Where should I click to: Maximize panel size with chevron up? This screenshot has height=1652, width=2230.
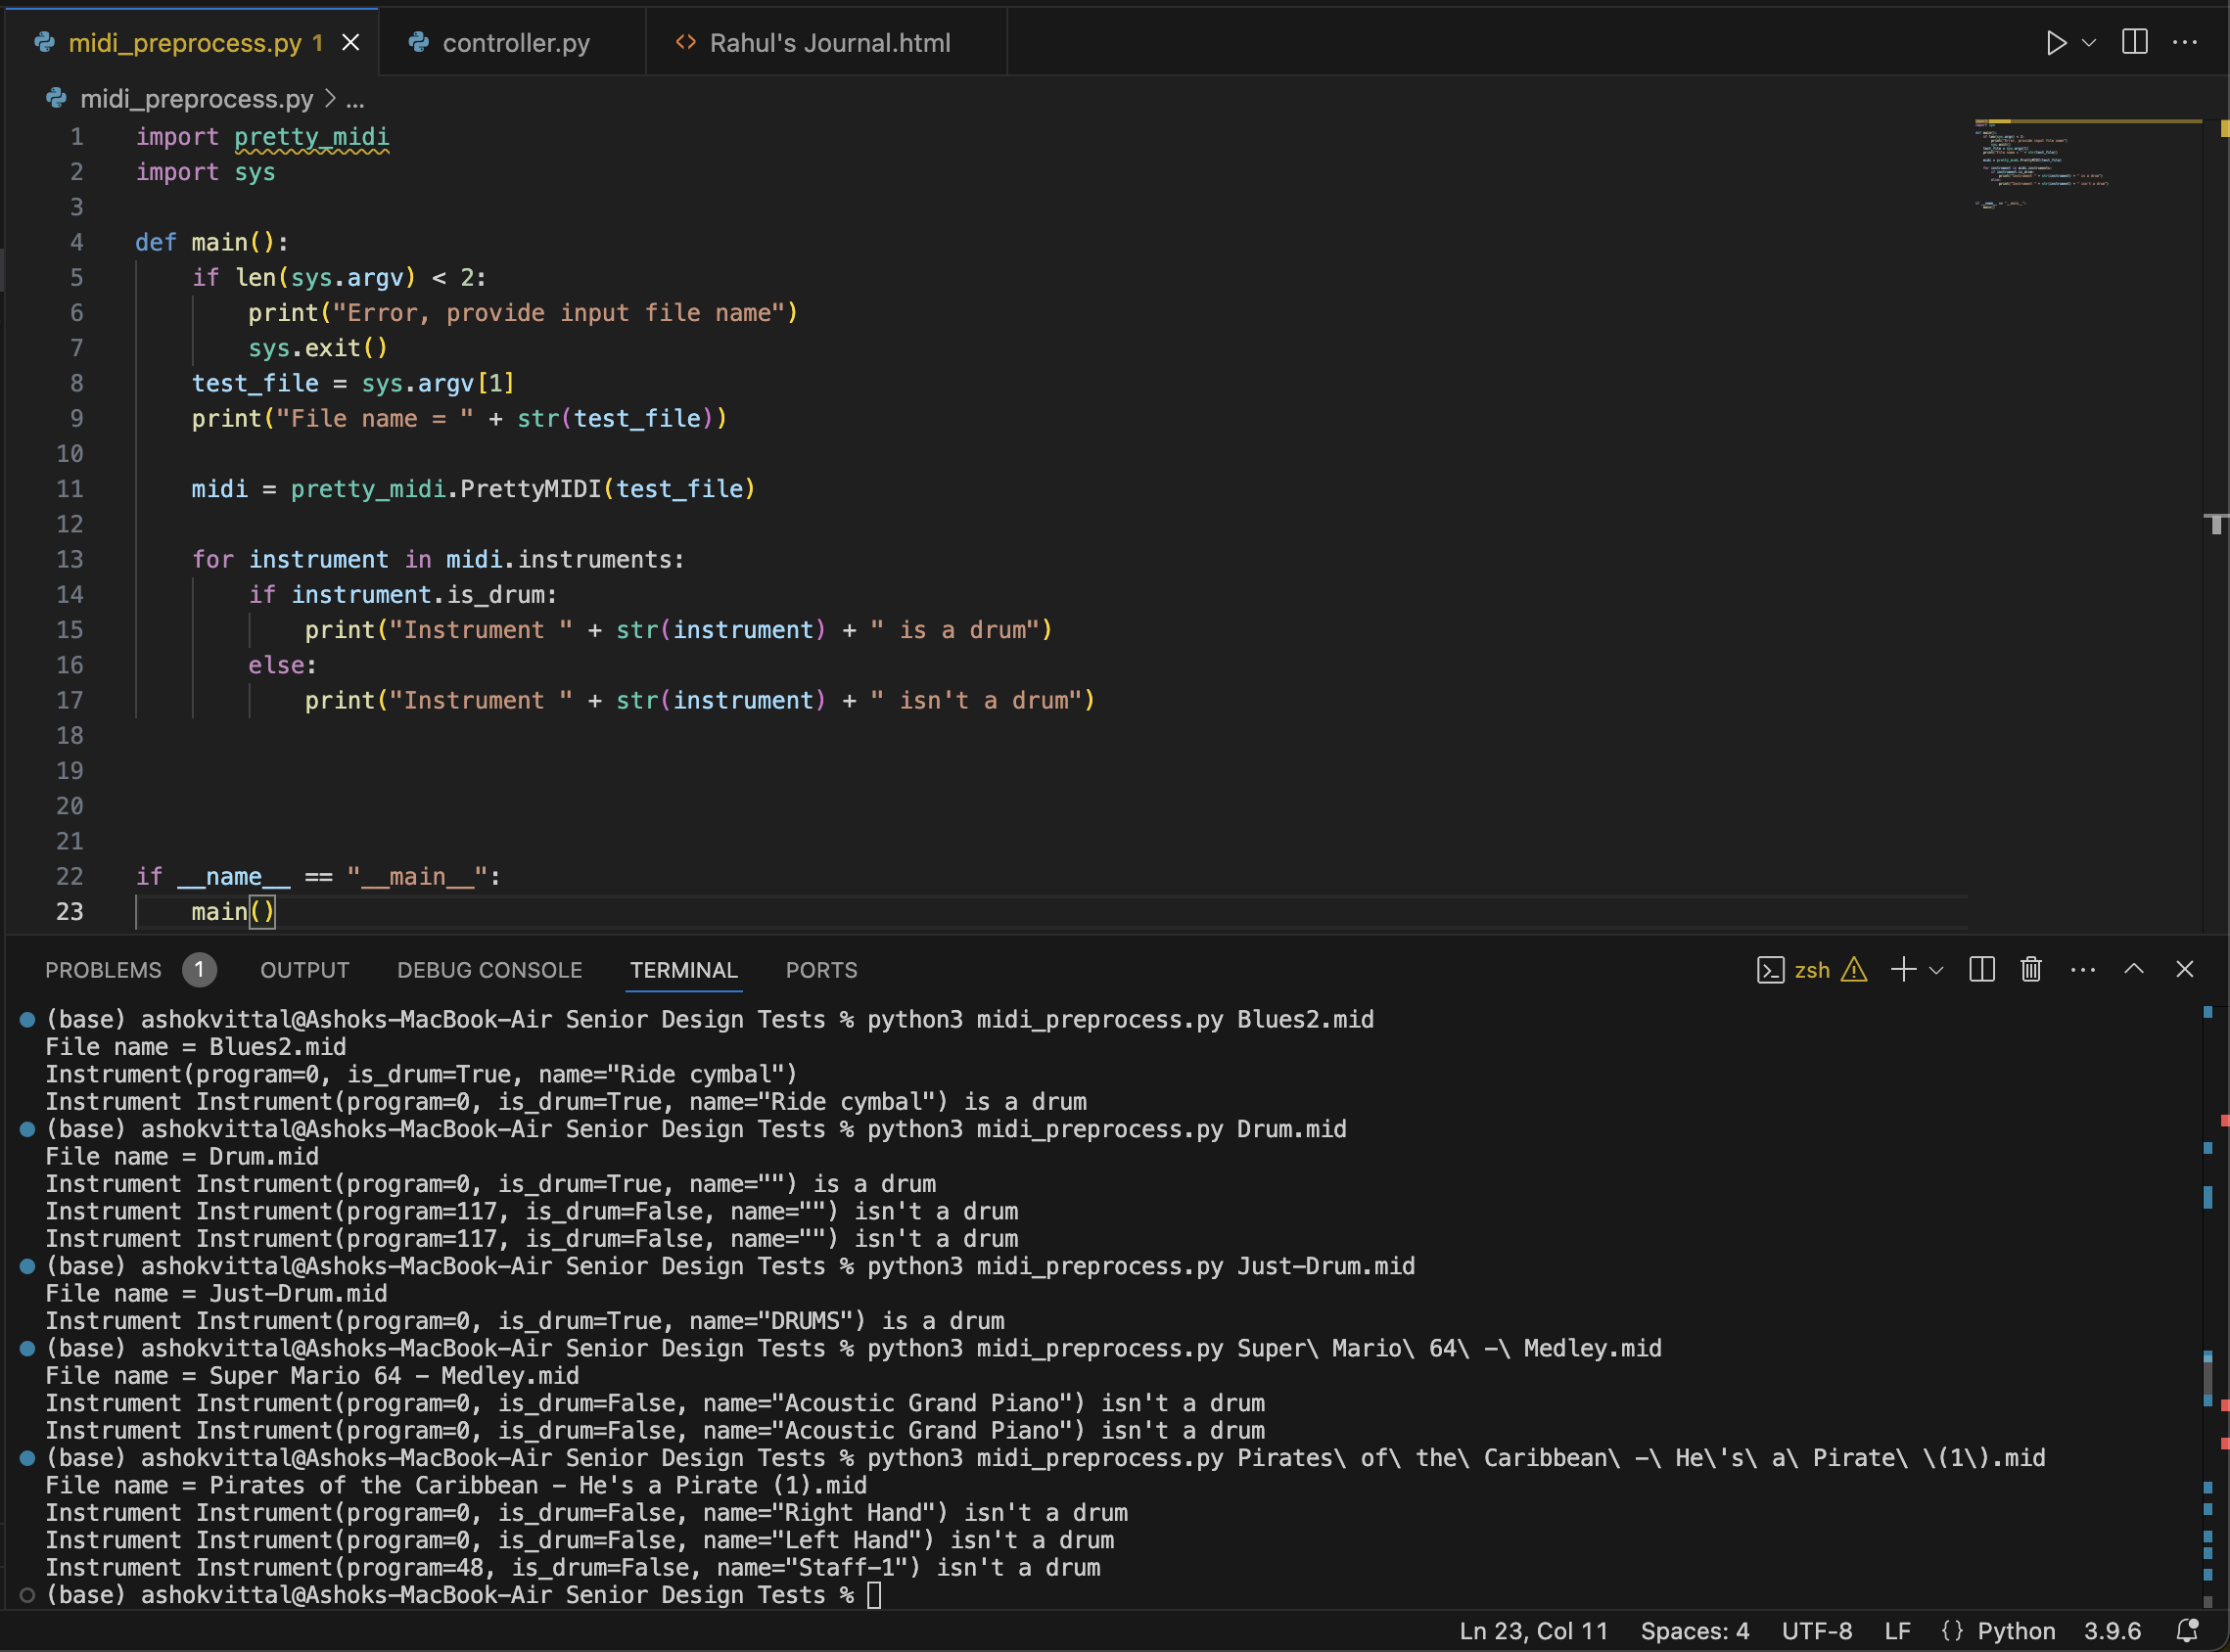pyautogui.click(x=2133, y=969)
